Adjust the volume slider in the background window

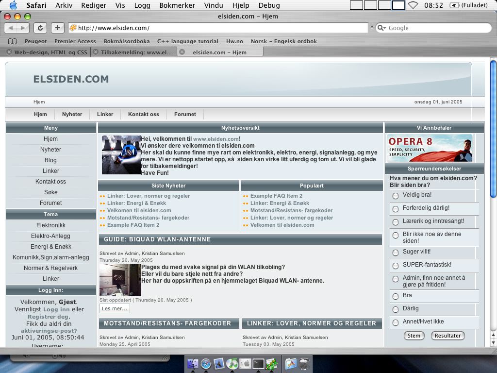(x=54, y=356)
